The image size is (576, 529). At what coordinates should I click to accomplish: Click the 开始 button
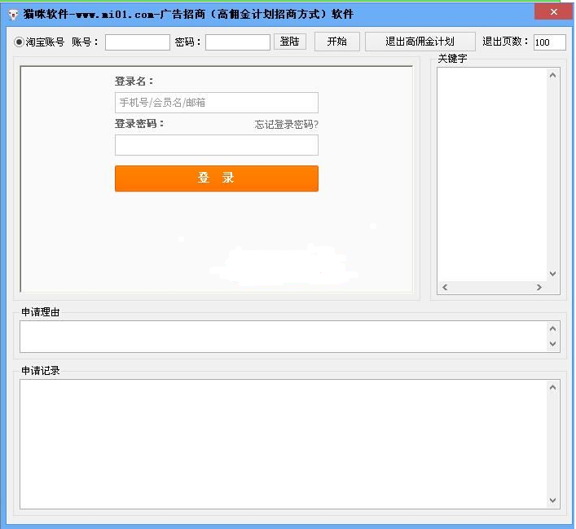click(x=336, y=42)
